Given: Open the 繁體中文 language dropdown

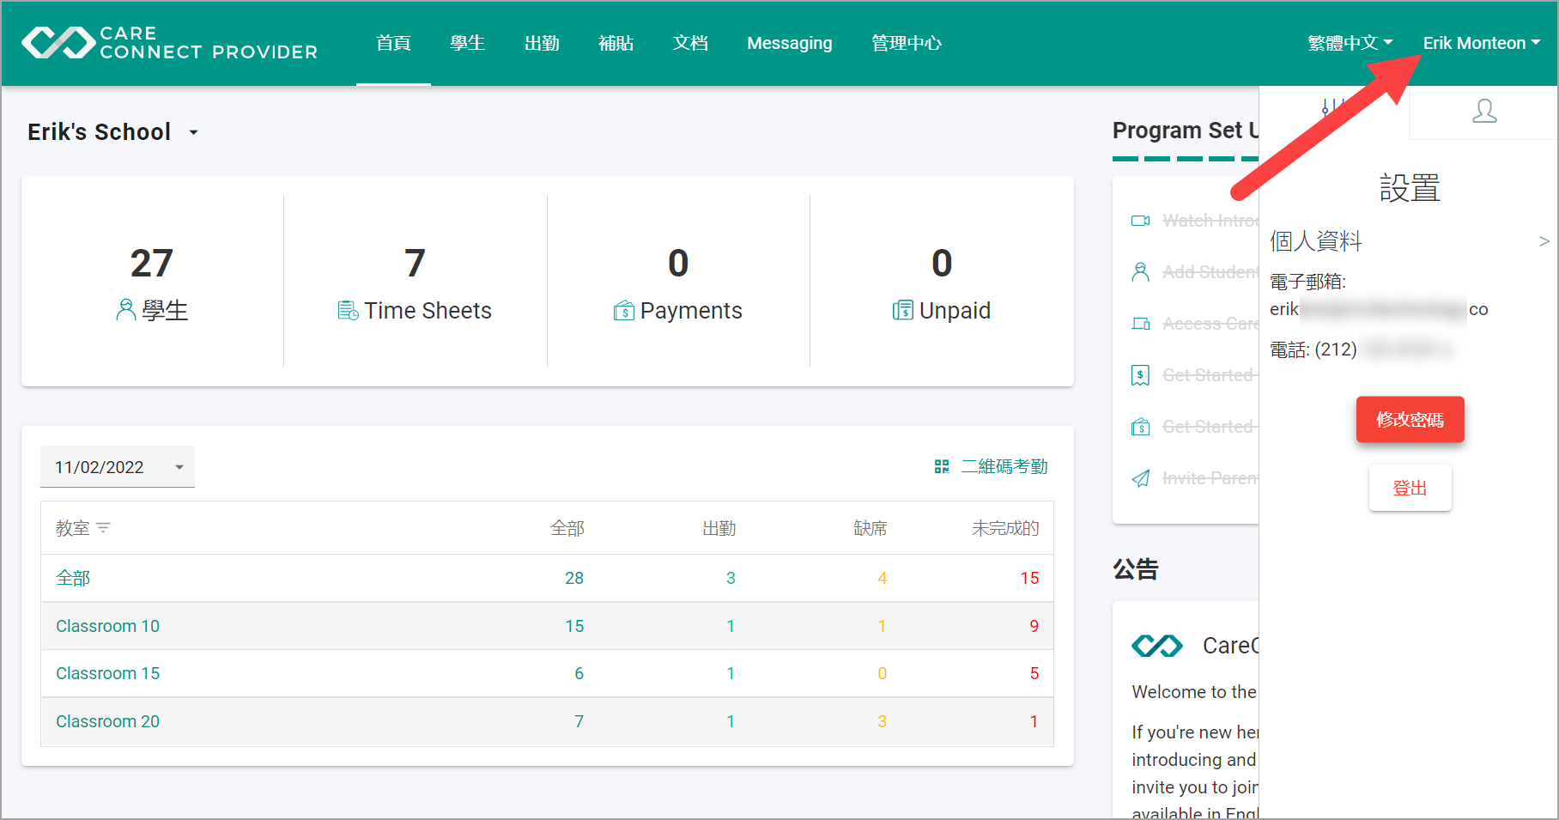Looking at the screenshot, I should (x=1350, y=43).
